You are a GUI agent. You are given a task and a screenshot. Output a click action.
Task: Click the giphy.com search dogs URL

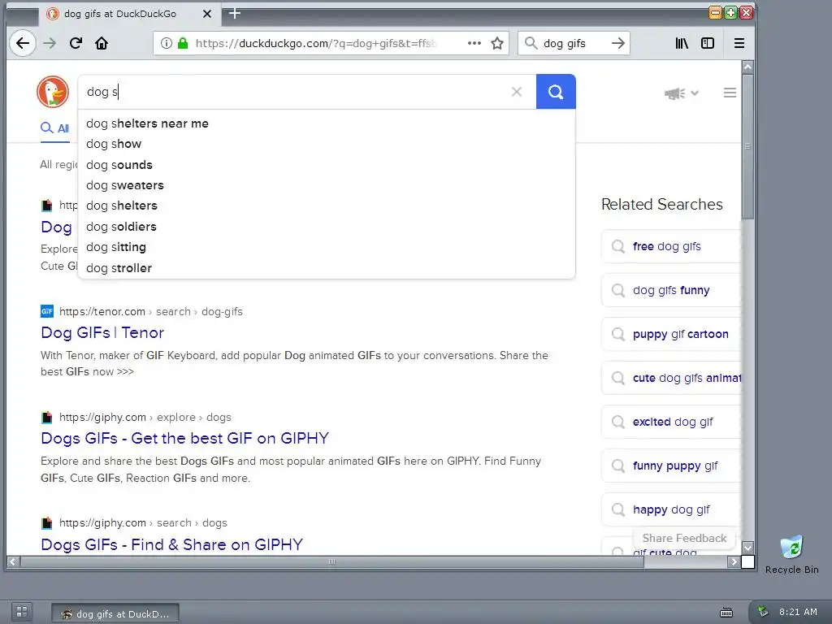tap(143, 522)
